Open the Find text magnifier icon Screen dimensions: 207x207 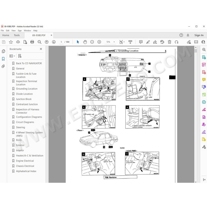click(x=39, y=42)
